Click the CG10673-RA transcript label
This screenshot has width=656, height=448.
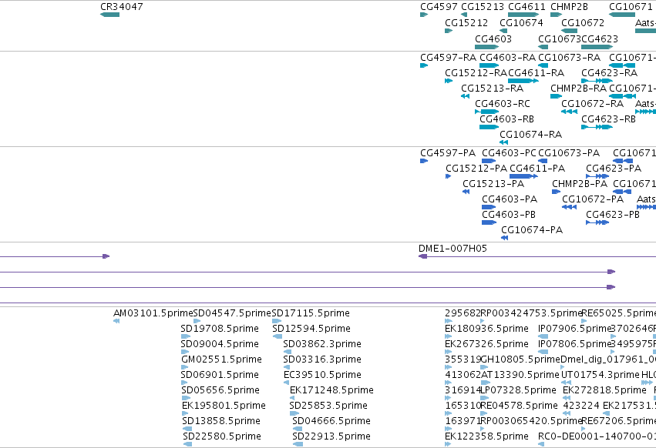[x=569, y=57]
